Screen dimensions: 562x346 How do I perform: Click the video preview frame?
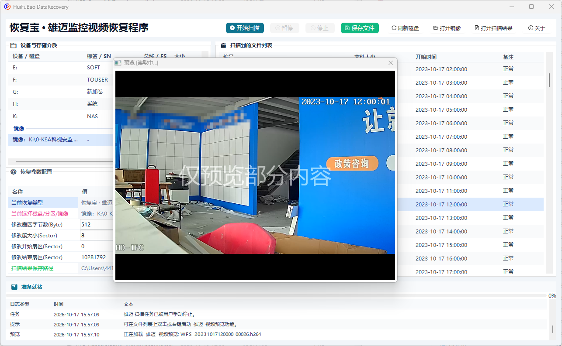255,175
